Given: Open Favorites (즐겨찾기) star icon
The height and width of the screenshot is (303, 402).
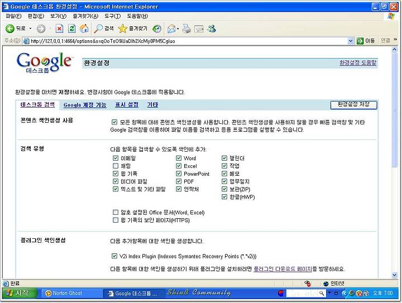Looking at the screenshot, I should click(x=122, y=28).
